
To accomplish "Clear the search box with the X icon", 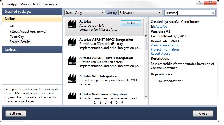I will [213, 13].
